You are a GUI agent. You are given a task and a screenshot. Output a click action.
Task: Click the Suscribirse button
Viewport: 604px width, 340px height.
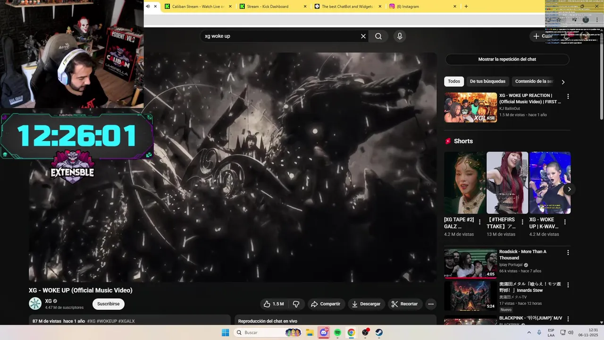click(109, 304)
